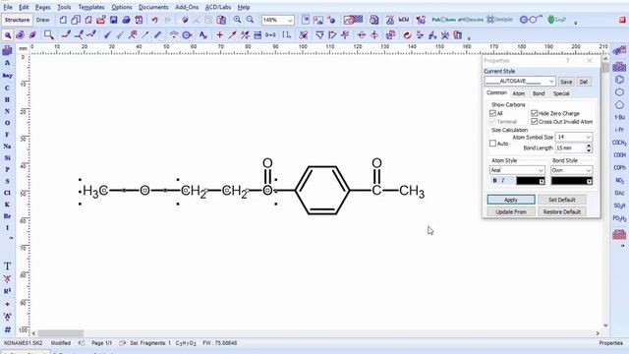Open the bond color swatch
This screenshot has height=354, width=629.
[572, 181]
